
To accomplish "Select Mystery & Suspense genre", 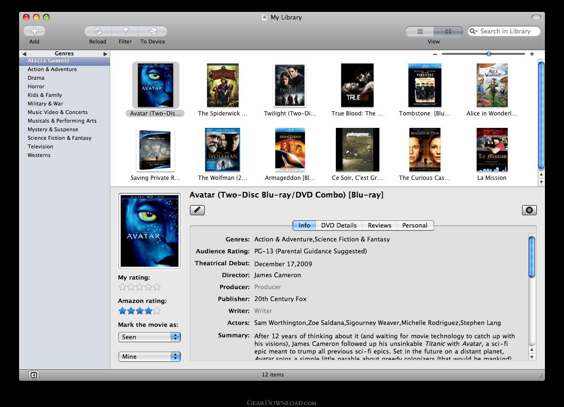I will [64, 130].
